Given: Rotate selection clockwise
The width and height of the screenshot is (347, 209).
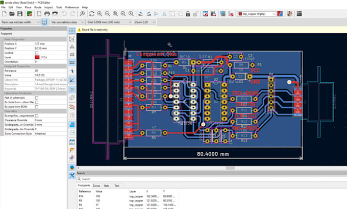Looking at the screenshot, I should click(148, 14).
